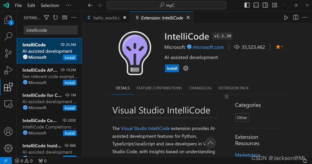Open the microsoft.com publisher link
312x164 pixels.
pos(208,47)
